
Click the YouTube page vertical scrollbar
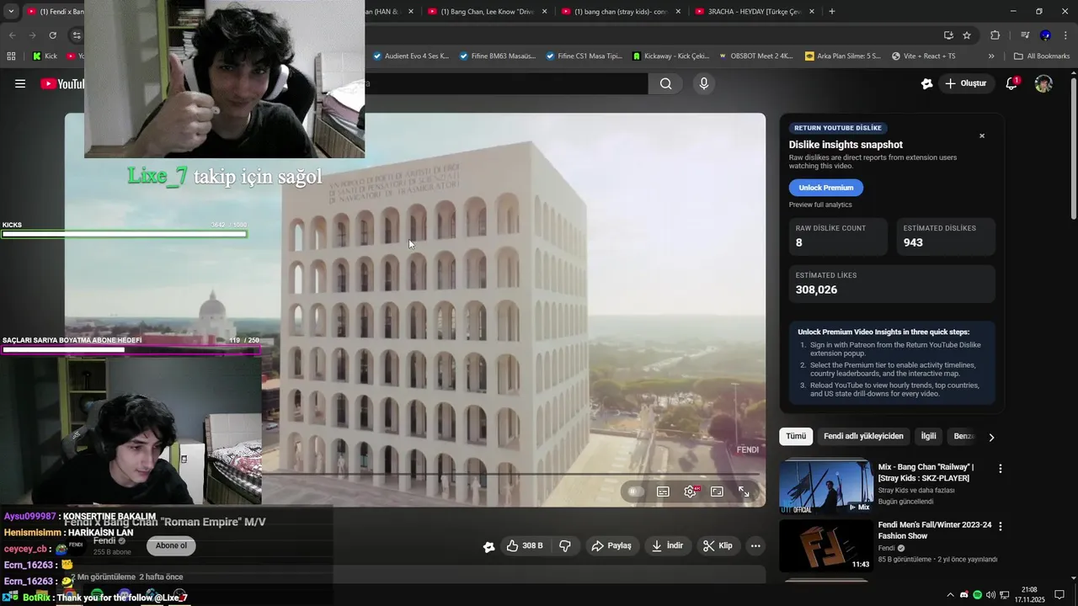[1073, 147]
